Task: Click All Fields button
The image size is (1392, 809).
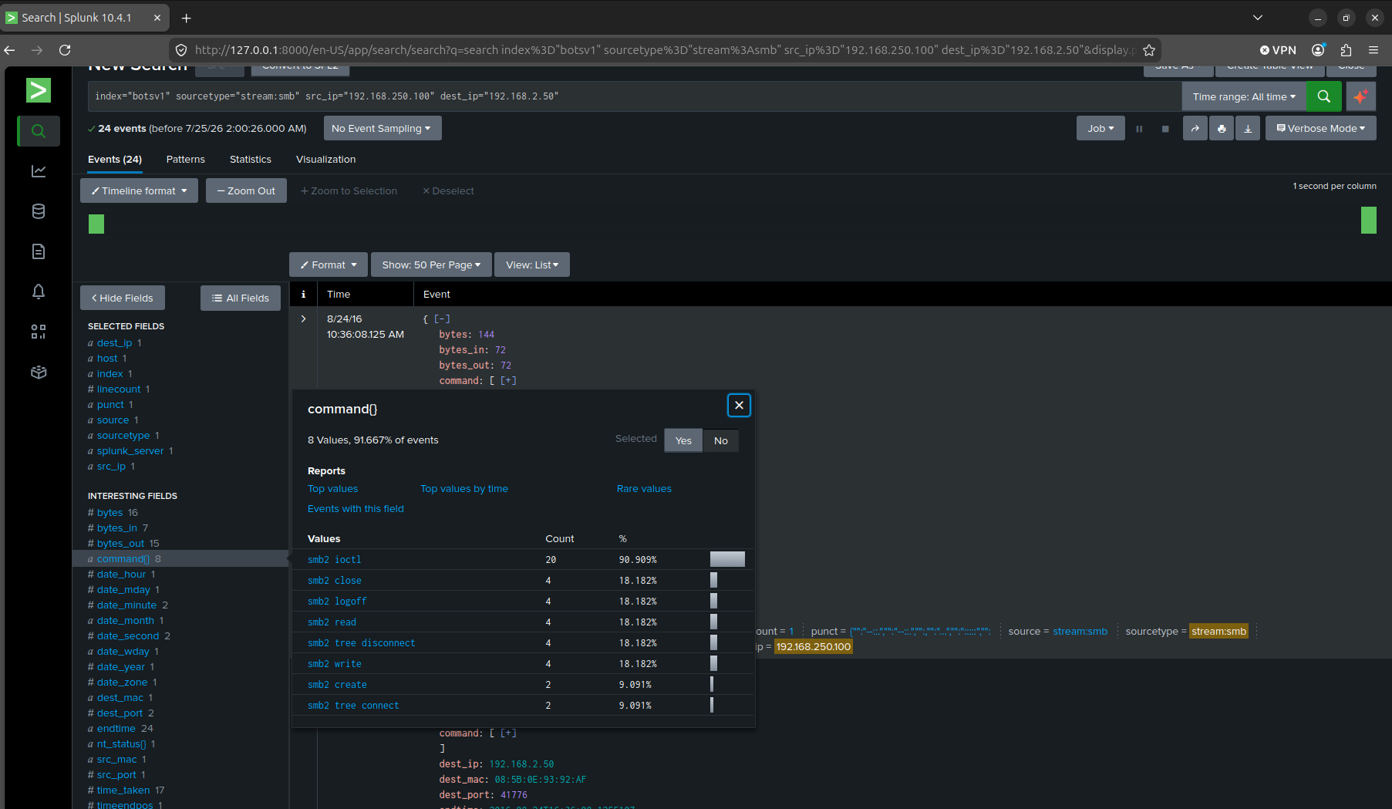Action: (x=241, y=298)
